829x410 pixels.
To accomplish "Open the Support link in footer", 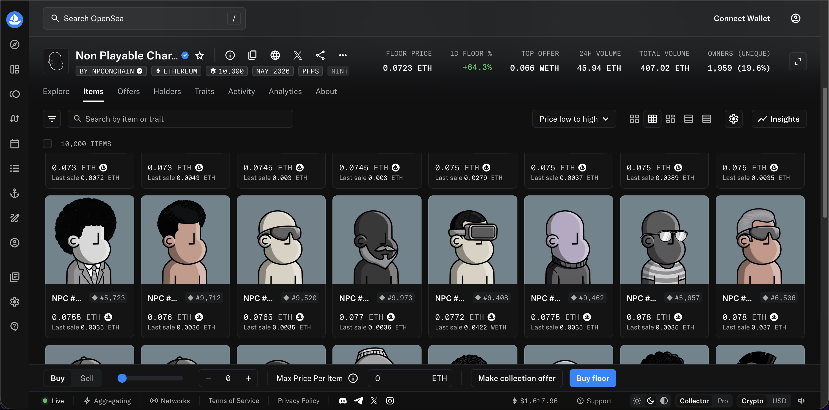I will (x=594, y=401).
